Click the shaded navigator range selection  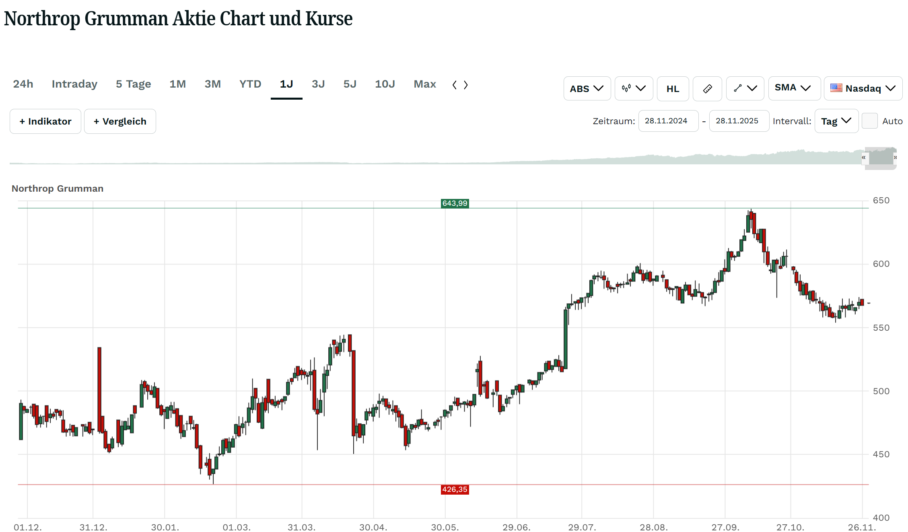[x=880, y=158]
